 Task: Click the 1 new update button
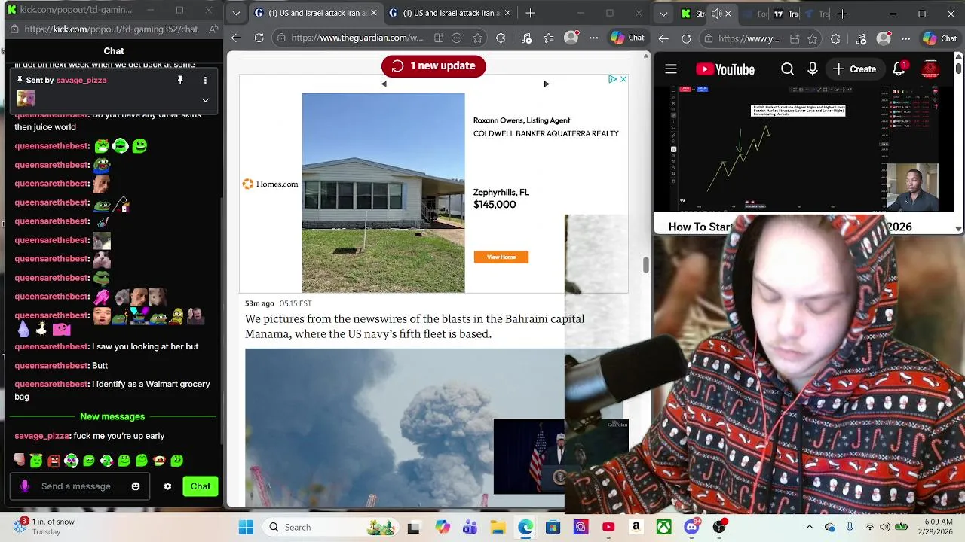coord(433,65)
